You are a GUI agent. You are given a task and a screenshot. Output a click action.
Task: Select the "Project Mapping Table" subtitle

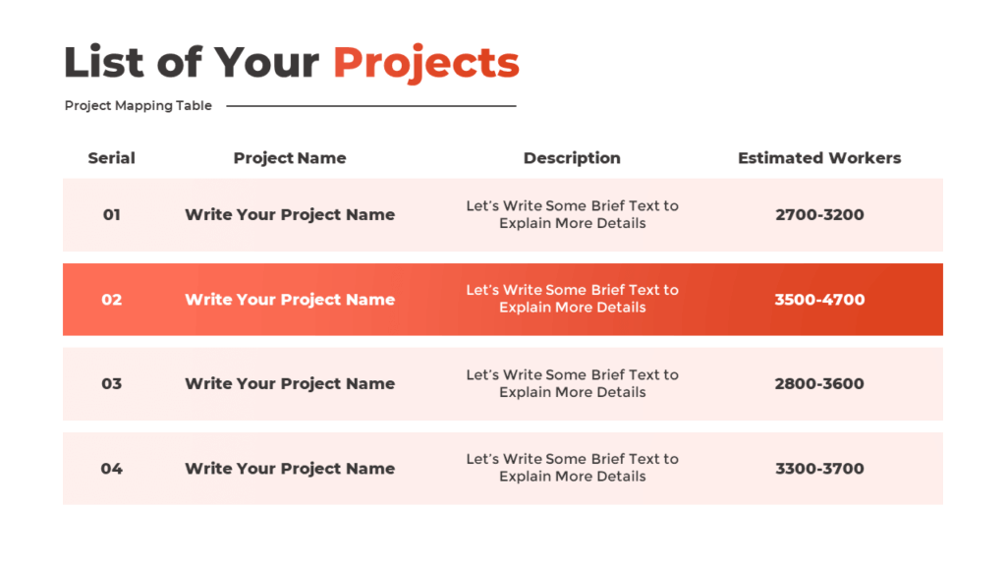coord(139,106)
